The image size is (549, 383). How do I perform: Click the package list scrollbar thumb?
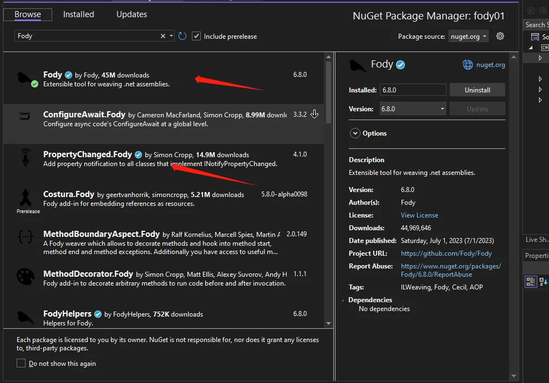tap(328, 92)
